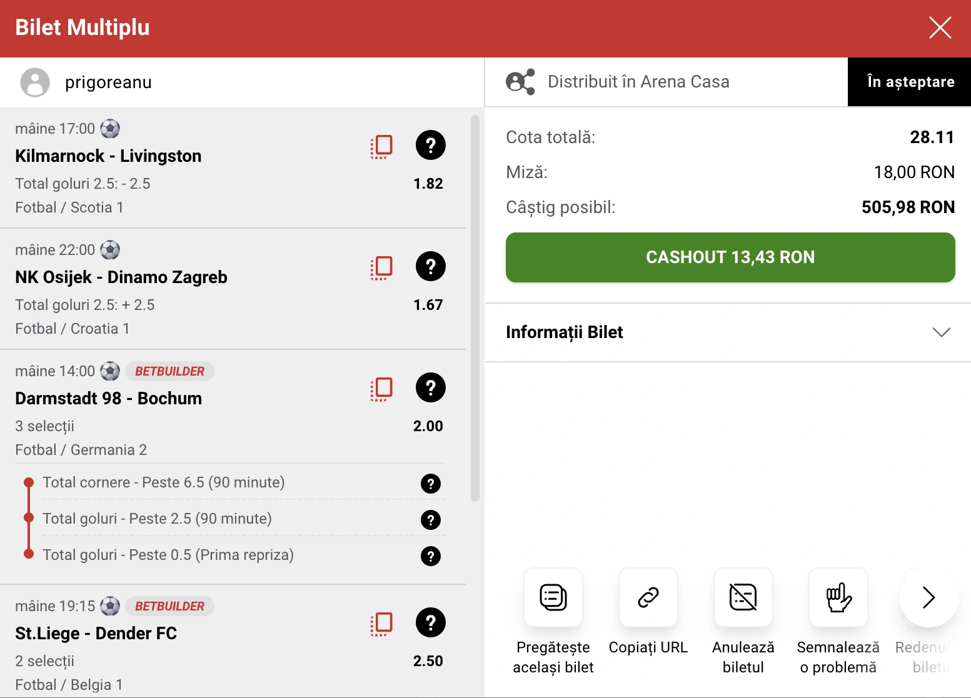Cancel the ticket via Anulează biletul
Image resolution: width=971 pixels, height=698 pixels.
point(743,597)
